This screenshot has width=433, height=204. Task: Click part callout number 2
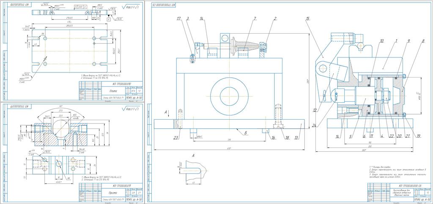275,19
